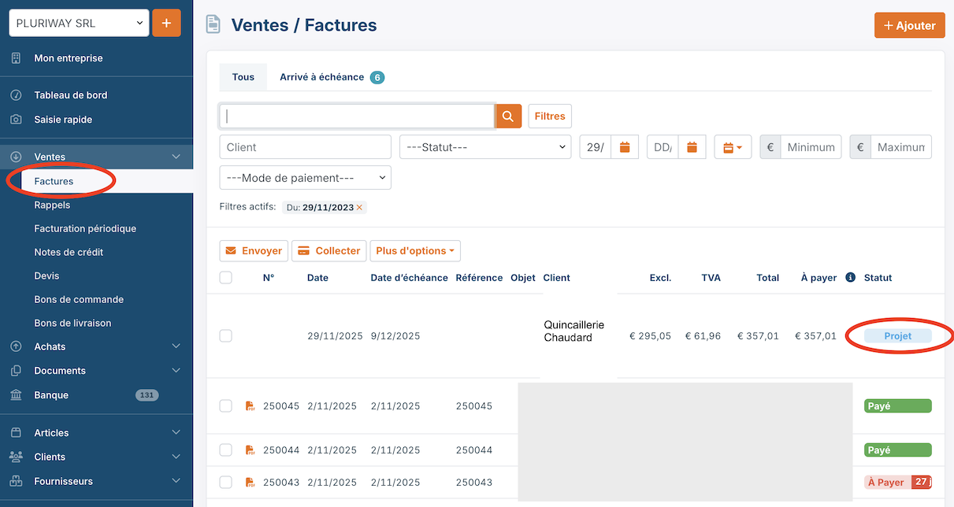The height and width of the screenshot is (507, 954).
Task: Switch to the Arrivé à échéance tab
Action: pos(331,77)
